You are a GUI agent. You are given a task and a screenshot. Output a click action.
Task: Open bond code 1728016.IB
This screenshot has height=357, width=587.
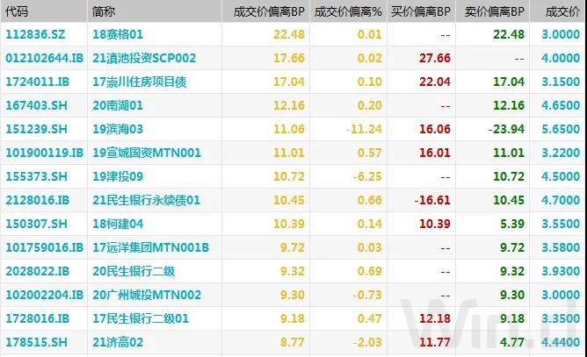[38, 318]
